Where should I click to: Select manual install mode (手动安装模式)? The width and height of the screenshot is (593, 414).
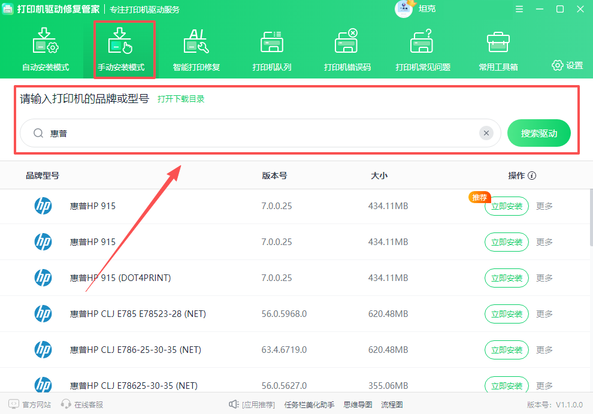pos(121,50)
